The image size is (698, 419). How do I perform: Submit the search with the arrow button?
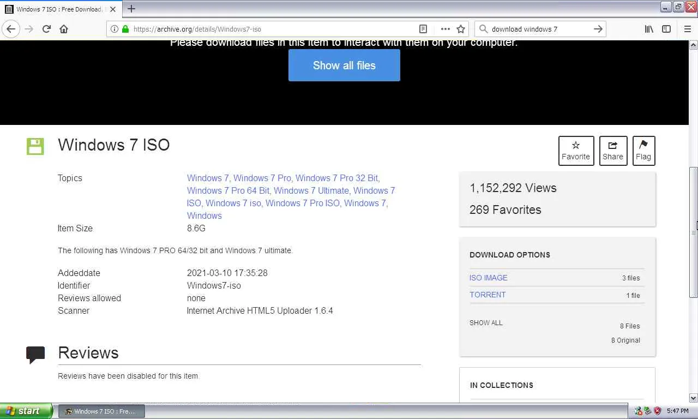coord(598,29)
